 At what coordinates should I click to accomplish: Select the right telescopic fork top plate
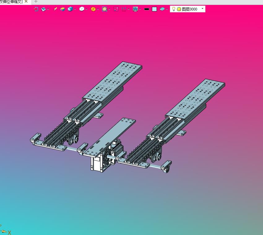coord(195,99)
